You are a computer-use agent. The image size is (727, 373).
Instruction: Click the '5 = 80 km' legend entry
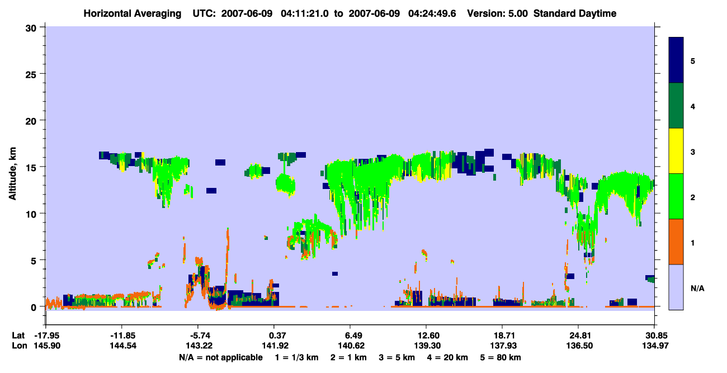(x=502, y=357)
